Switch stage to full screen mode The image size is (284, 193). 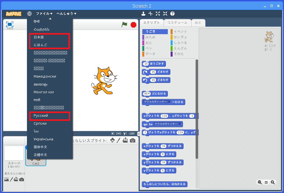point(10,24)
